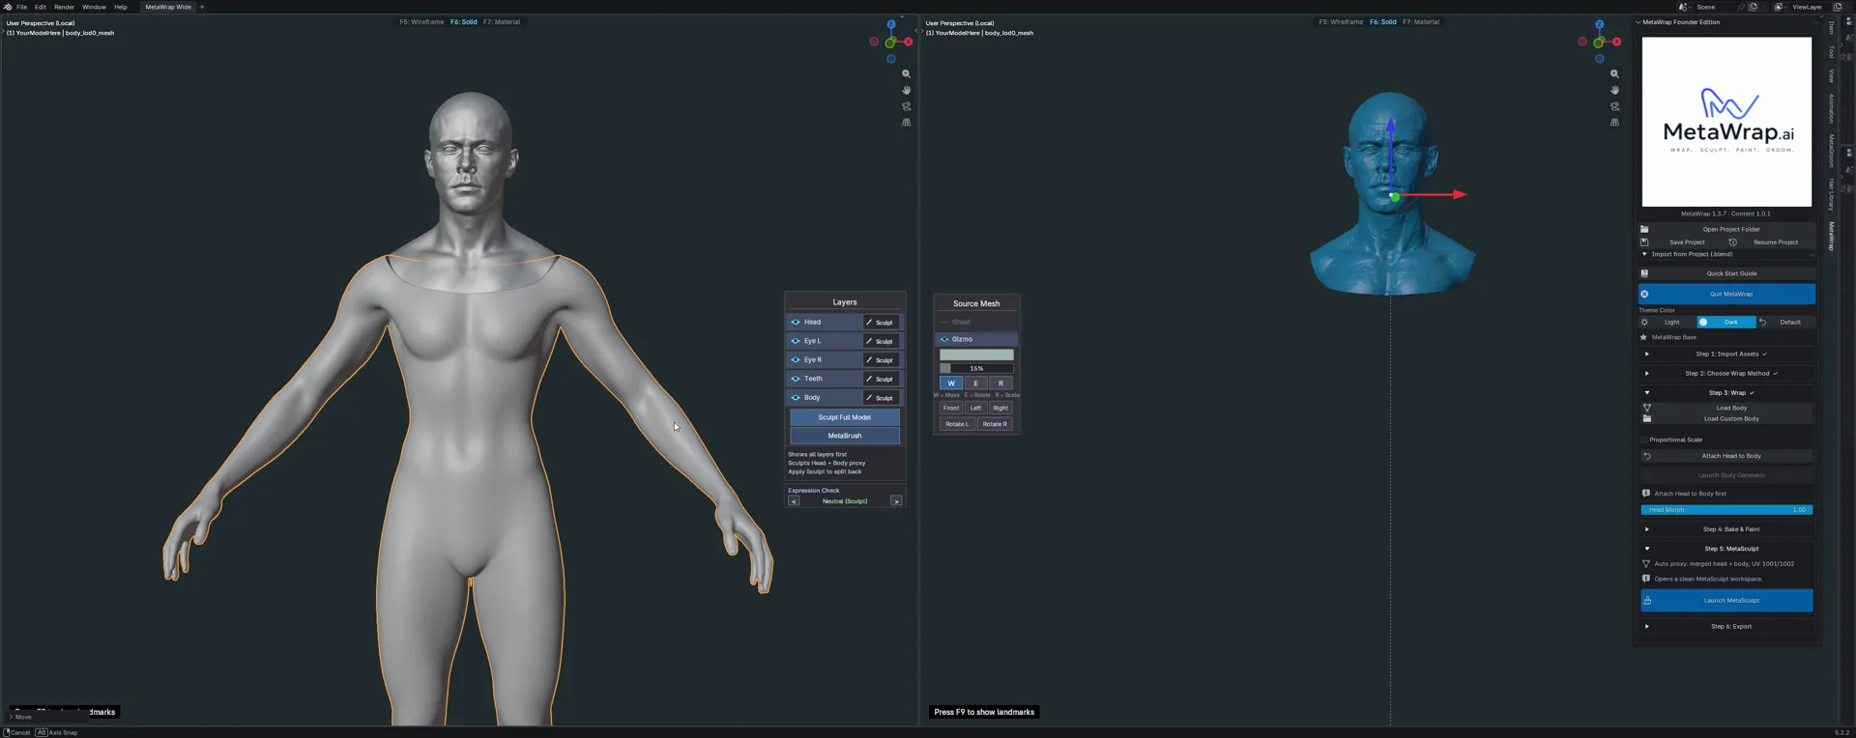Viewport: 1856px width, 738px height.
Task: Open Import from Project (.blend) dropdown
Action: click(x=1727, y=255)
